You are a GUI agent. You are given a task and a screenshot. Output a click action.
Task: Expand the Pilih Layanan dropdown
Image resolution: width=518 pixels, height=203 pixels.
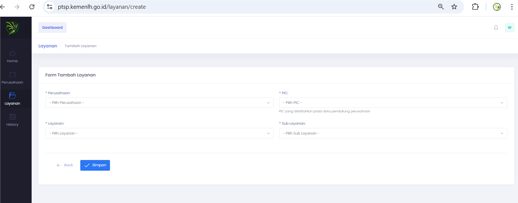click(159, 133)
